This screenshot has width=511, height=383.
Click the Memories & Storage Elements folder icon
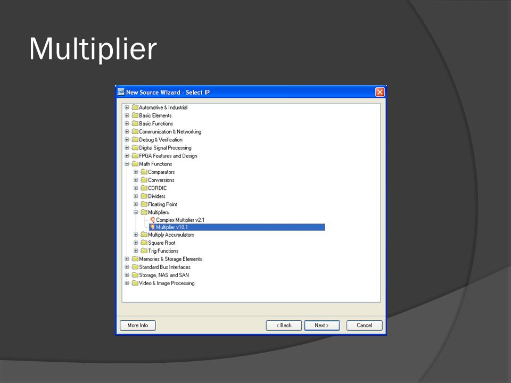point(135,259)
